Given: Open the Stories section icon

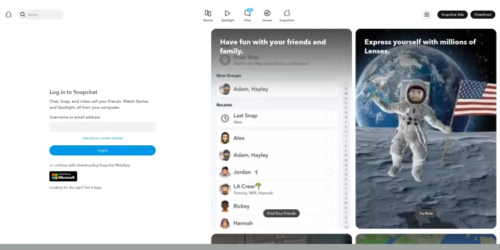Looking at the screenshot, I should (x=208, y=13).
